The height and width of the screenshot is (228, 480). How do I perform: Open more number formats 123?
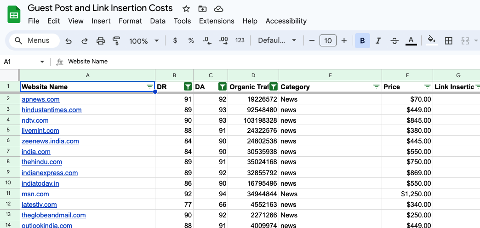[240, 40]
